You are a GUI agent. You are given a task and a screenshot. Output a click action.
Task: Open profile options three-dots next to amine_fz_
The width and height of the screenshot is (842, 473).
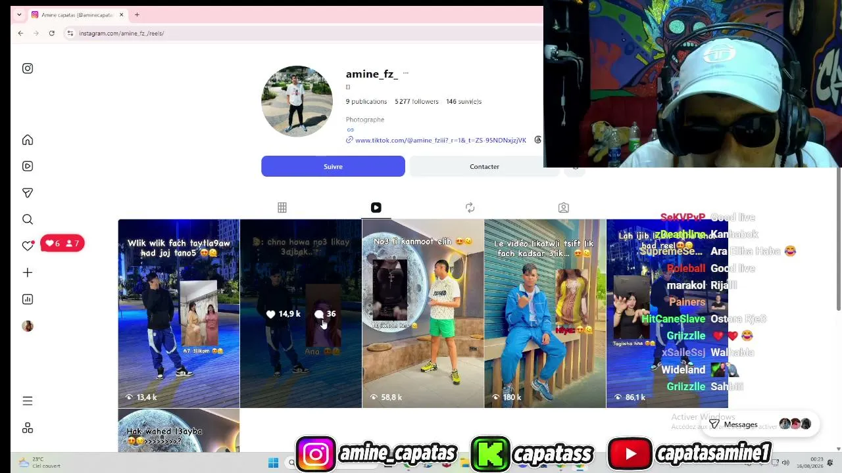[405, 73]
